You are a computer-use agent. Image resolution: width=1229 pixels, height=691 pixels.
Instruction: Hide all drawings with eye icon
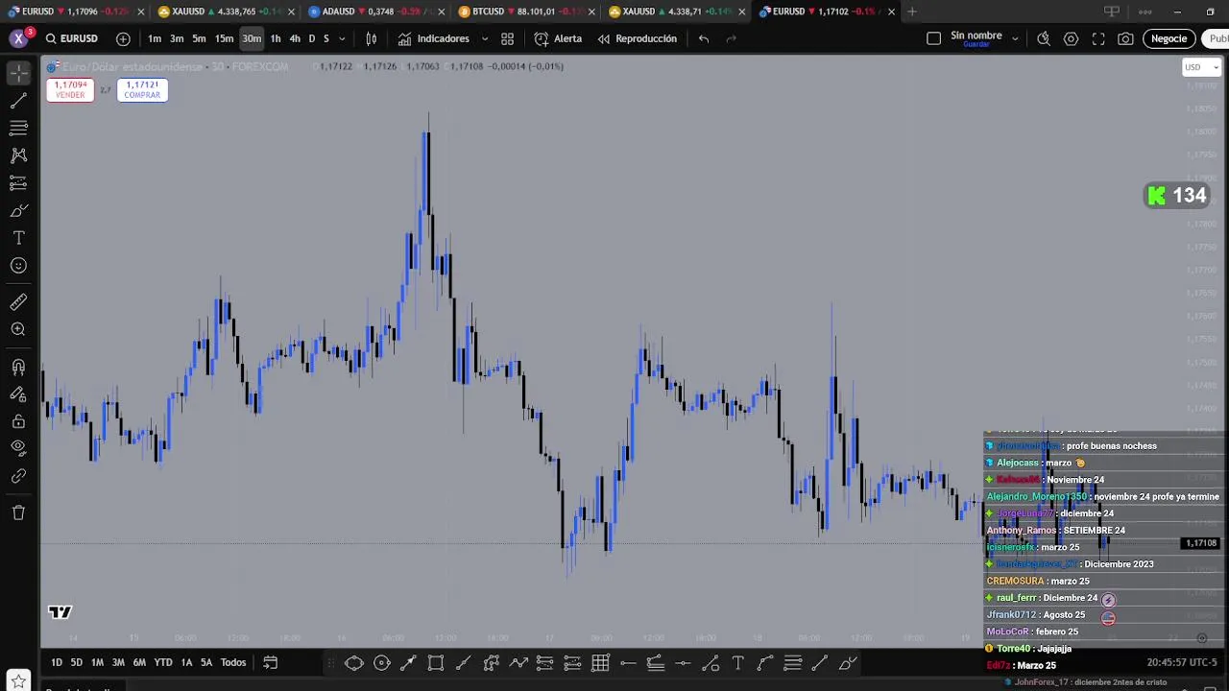coord(18,447)
